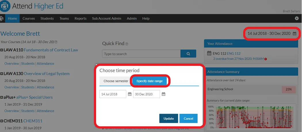
Task: Expand the aPlus+ Special Users entry
Action: click(x=2, y=97)
